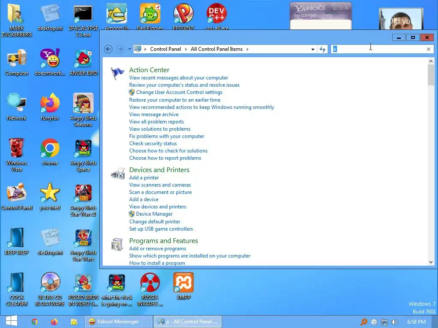
Task: Open the Windows Vista recycle bin icon
Action: 17,154
